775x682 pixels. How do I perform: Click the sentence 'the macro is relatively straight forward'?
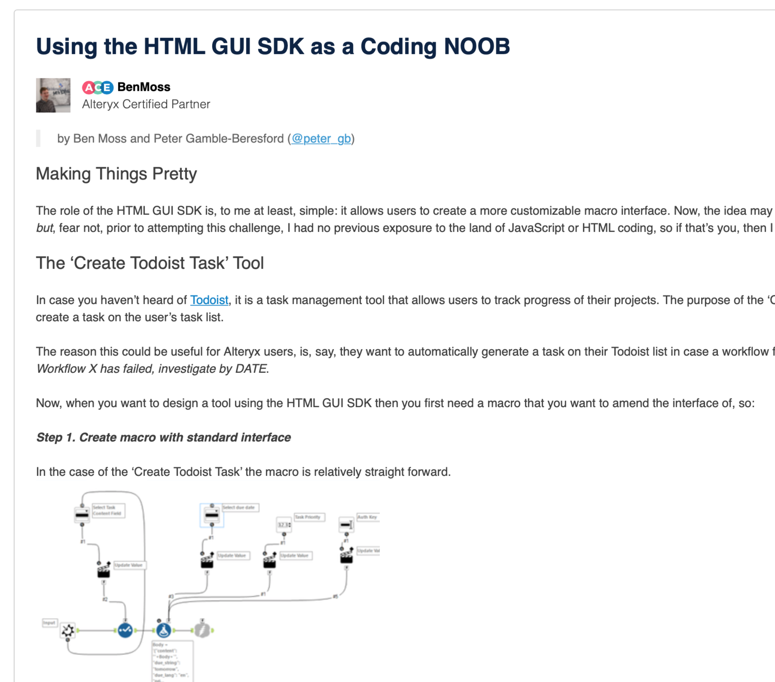pos(348,472)
